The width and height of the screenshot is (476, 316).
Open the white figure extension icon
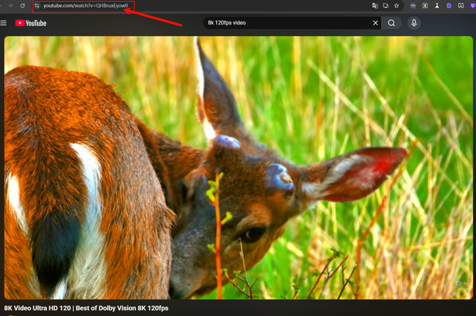point(437,6)
